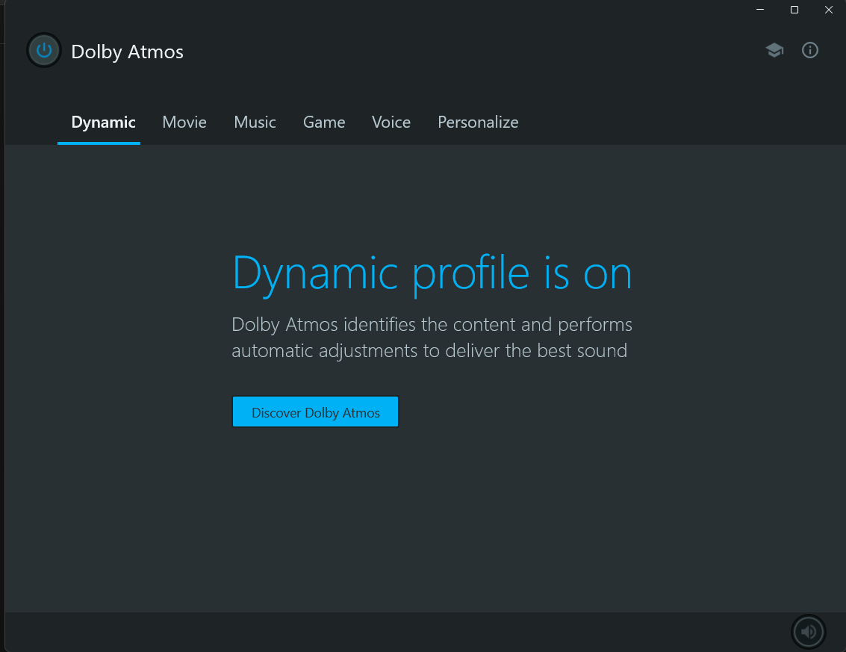Click the 'Dynamic profile is on' heading

[432, 273]
